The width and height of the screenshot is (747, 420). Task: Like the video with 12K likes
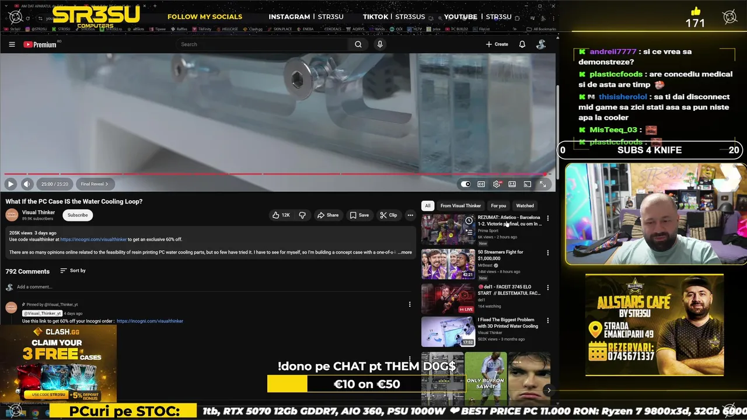click(281, 215)
